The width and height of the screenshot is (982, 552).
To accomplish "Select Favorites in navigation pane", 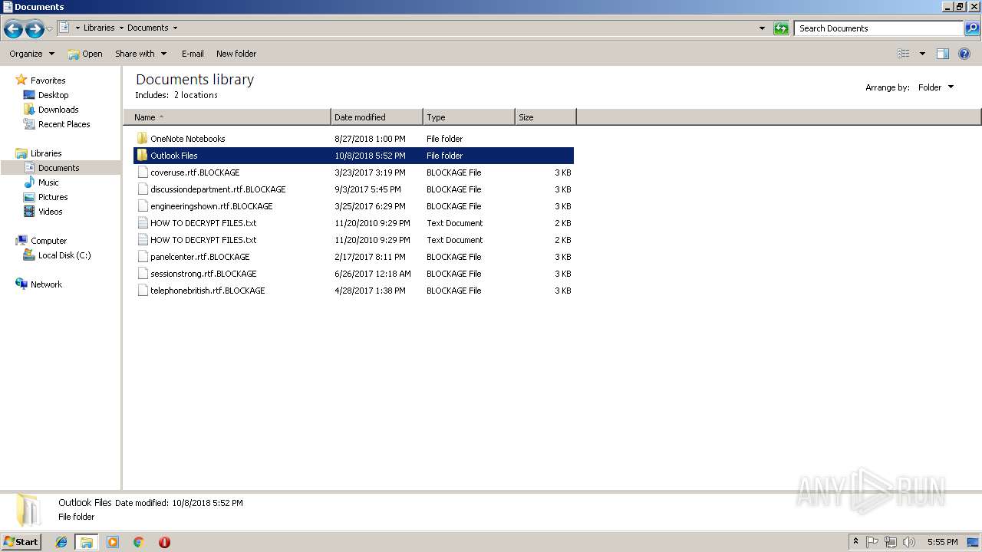I will 48,80.
